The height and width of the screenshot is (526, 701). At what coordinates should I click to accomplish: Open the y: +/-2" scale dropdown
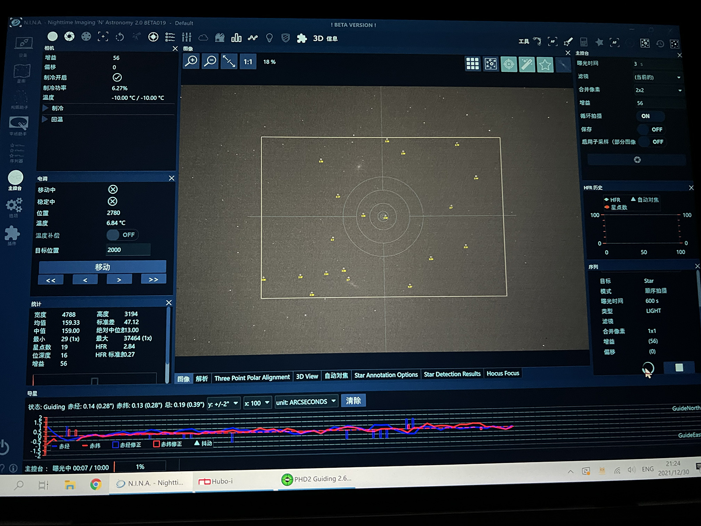click(223, 404)
